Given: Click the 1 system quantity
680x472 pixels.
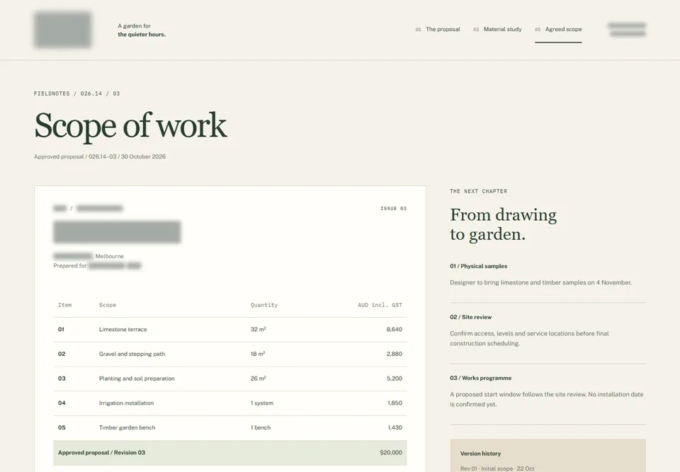Looking at the screenshot, I should [262, 403].
